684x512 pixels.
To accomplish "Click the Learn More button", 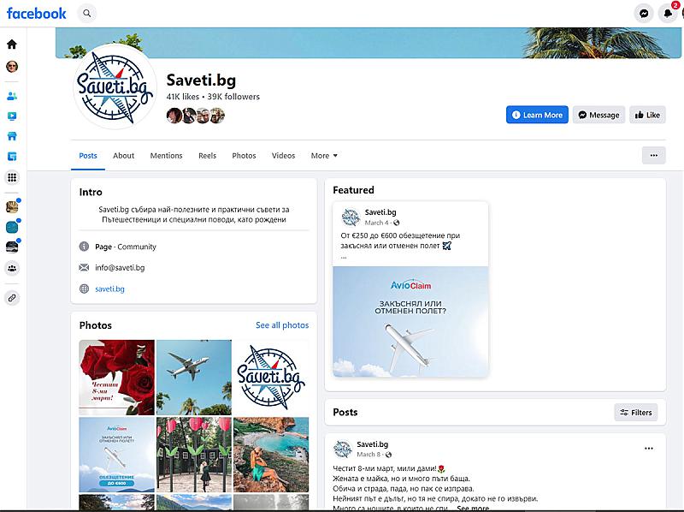I will (537, 115).
